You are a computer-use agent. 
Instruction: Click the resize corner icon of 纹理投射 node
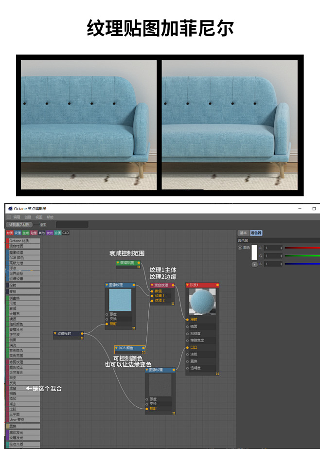(x=82, y=338)
